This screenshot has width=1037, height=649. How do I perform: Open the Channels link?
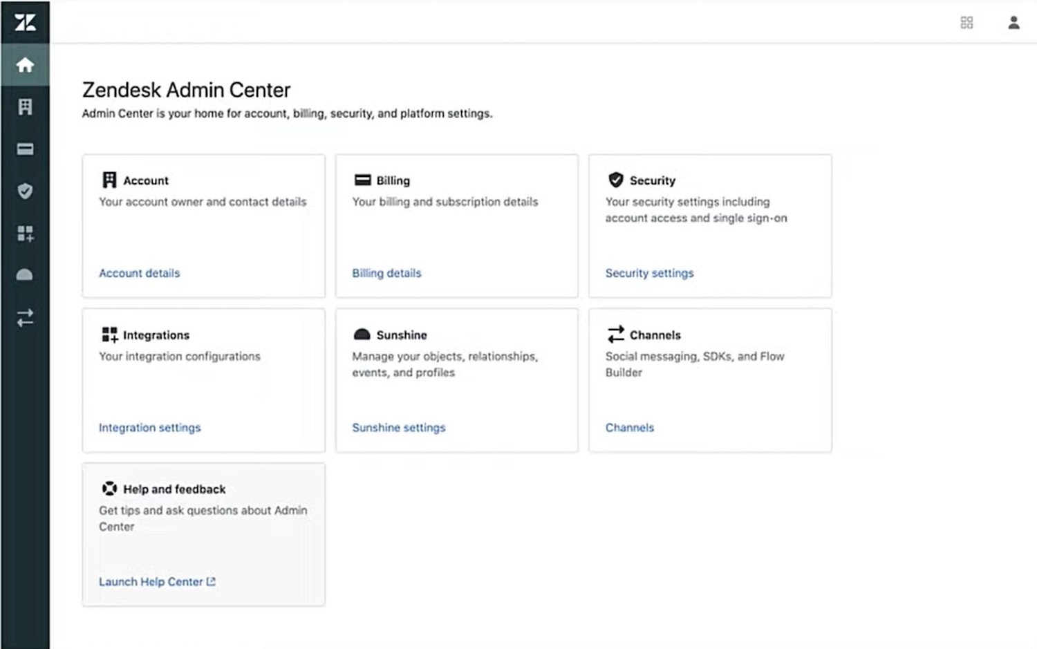click(629, 428)
